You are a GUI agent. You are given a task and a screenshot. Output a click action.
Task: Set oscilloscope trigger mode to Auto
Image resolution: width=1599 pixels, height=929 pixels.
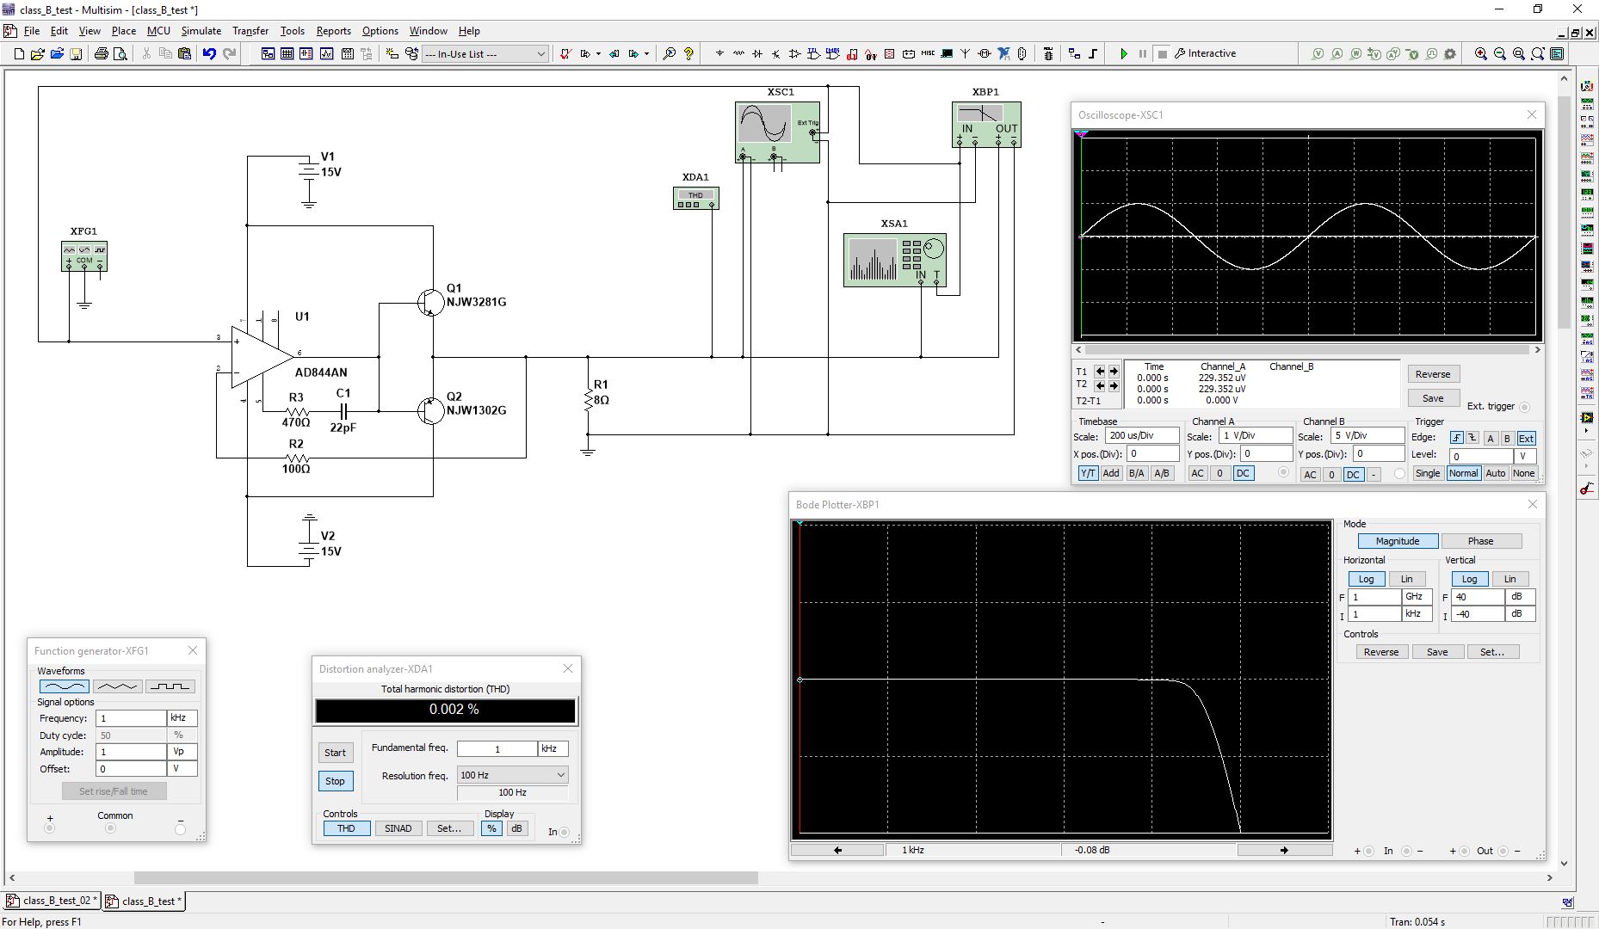(x=1496, y=473)
